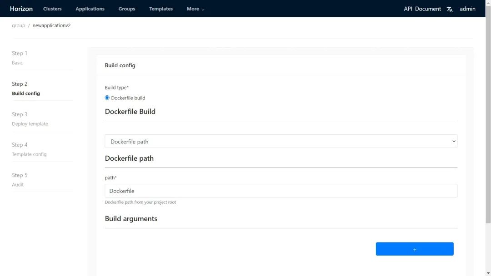Jump to Step 3 Deploy template
Screen dimensions: 491x276
pyautogui.click(x=30, y=119)
